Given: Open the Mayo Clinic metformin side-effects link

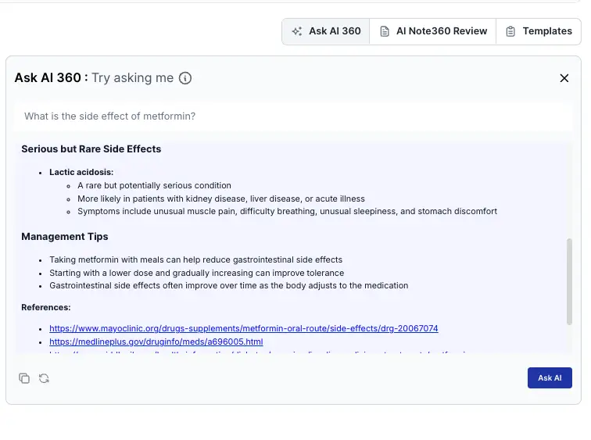Looking at the screenshot, I should [243, 328].
